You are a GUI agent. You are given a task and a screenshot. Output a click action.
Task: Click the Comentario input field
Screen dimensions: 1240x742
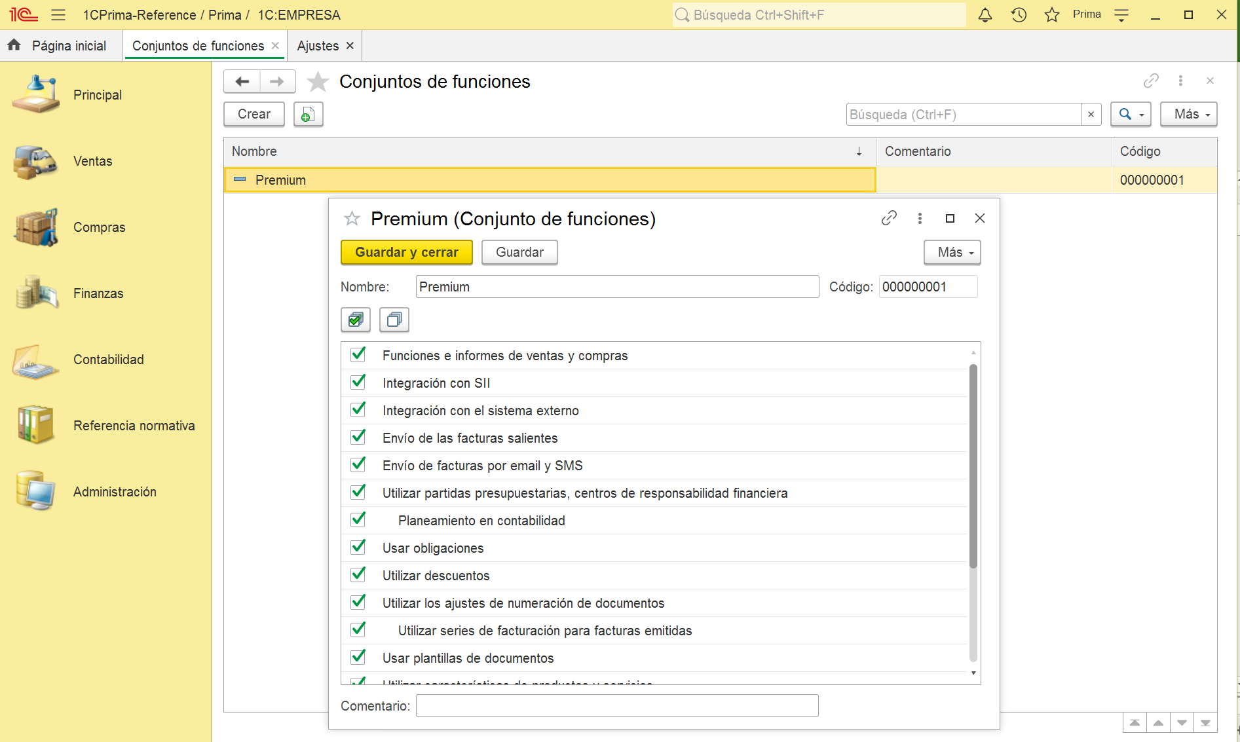(x=616, y=706)
